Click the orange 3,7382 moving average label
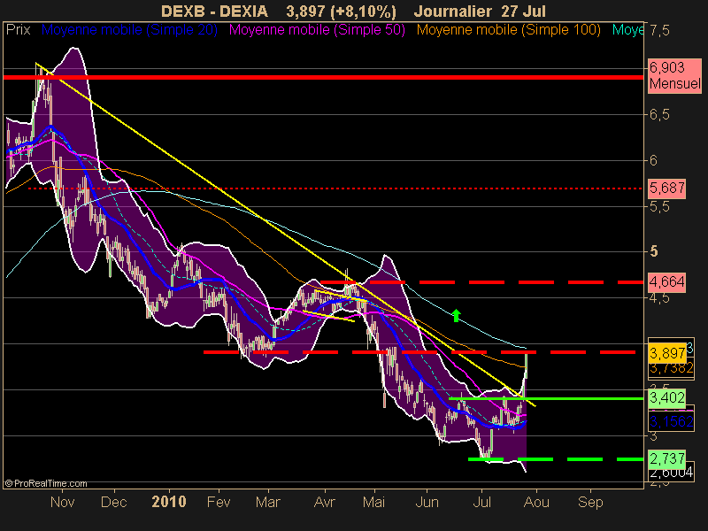Screen dimensions: 708x531 click(671, 368)
